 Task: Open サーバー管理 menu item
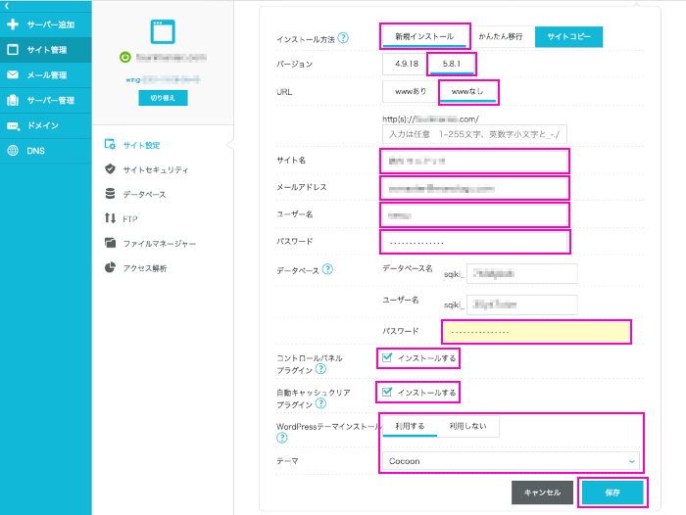45,100
